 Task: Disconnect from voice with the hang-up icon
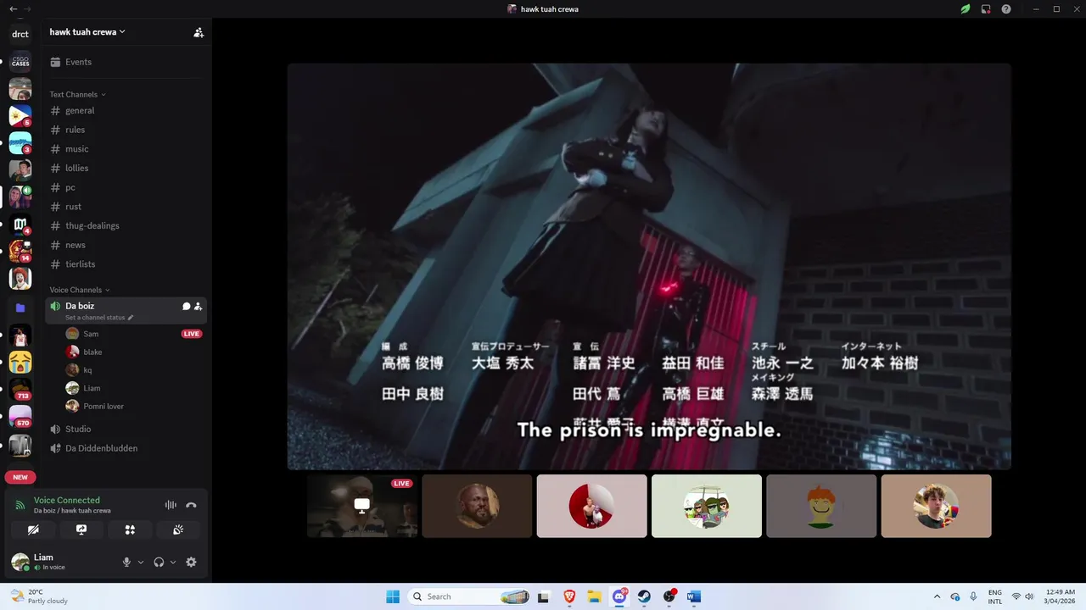coord(191,505)
